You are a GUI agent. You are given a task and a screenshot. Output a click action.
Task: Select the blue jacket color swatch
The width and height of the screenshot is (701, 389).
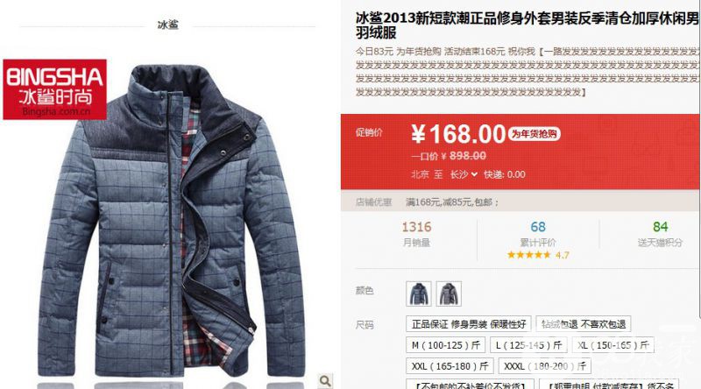pyautogui.click(x=419, y=294)
